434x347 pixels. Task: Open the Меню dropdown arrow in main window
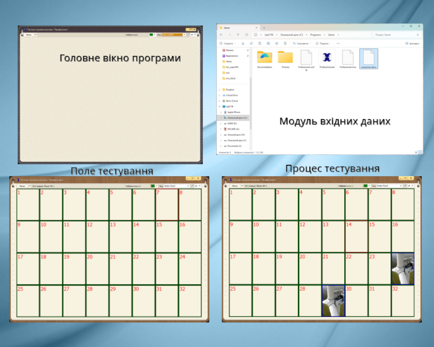point(36,35)
